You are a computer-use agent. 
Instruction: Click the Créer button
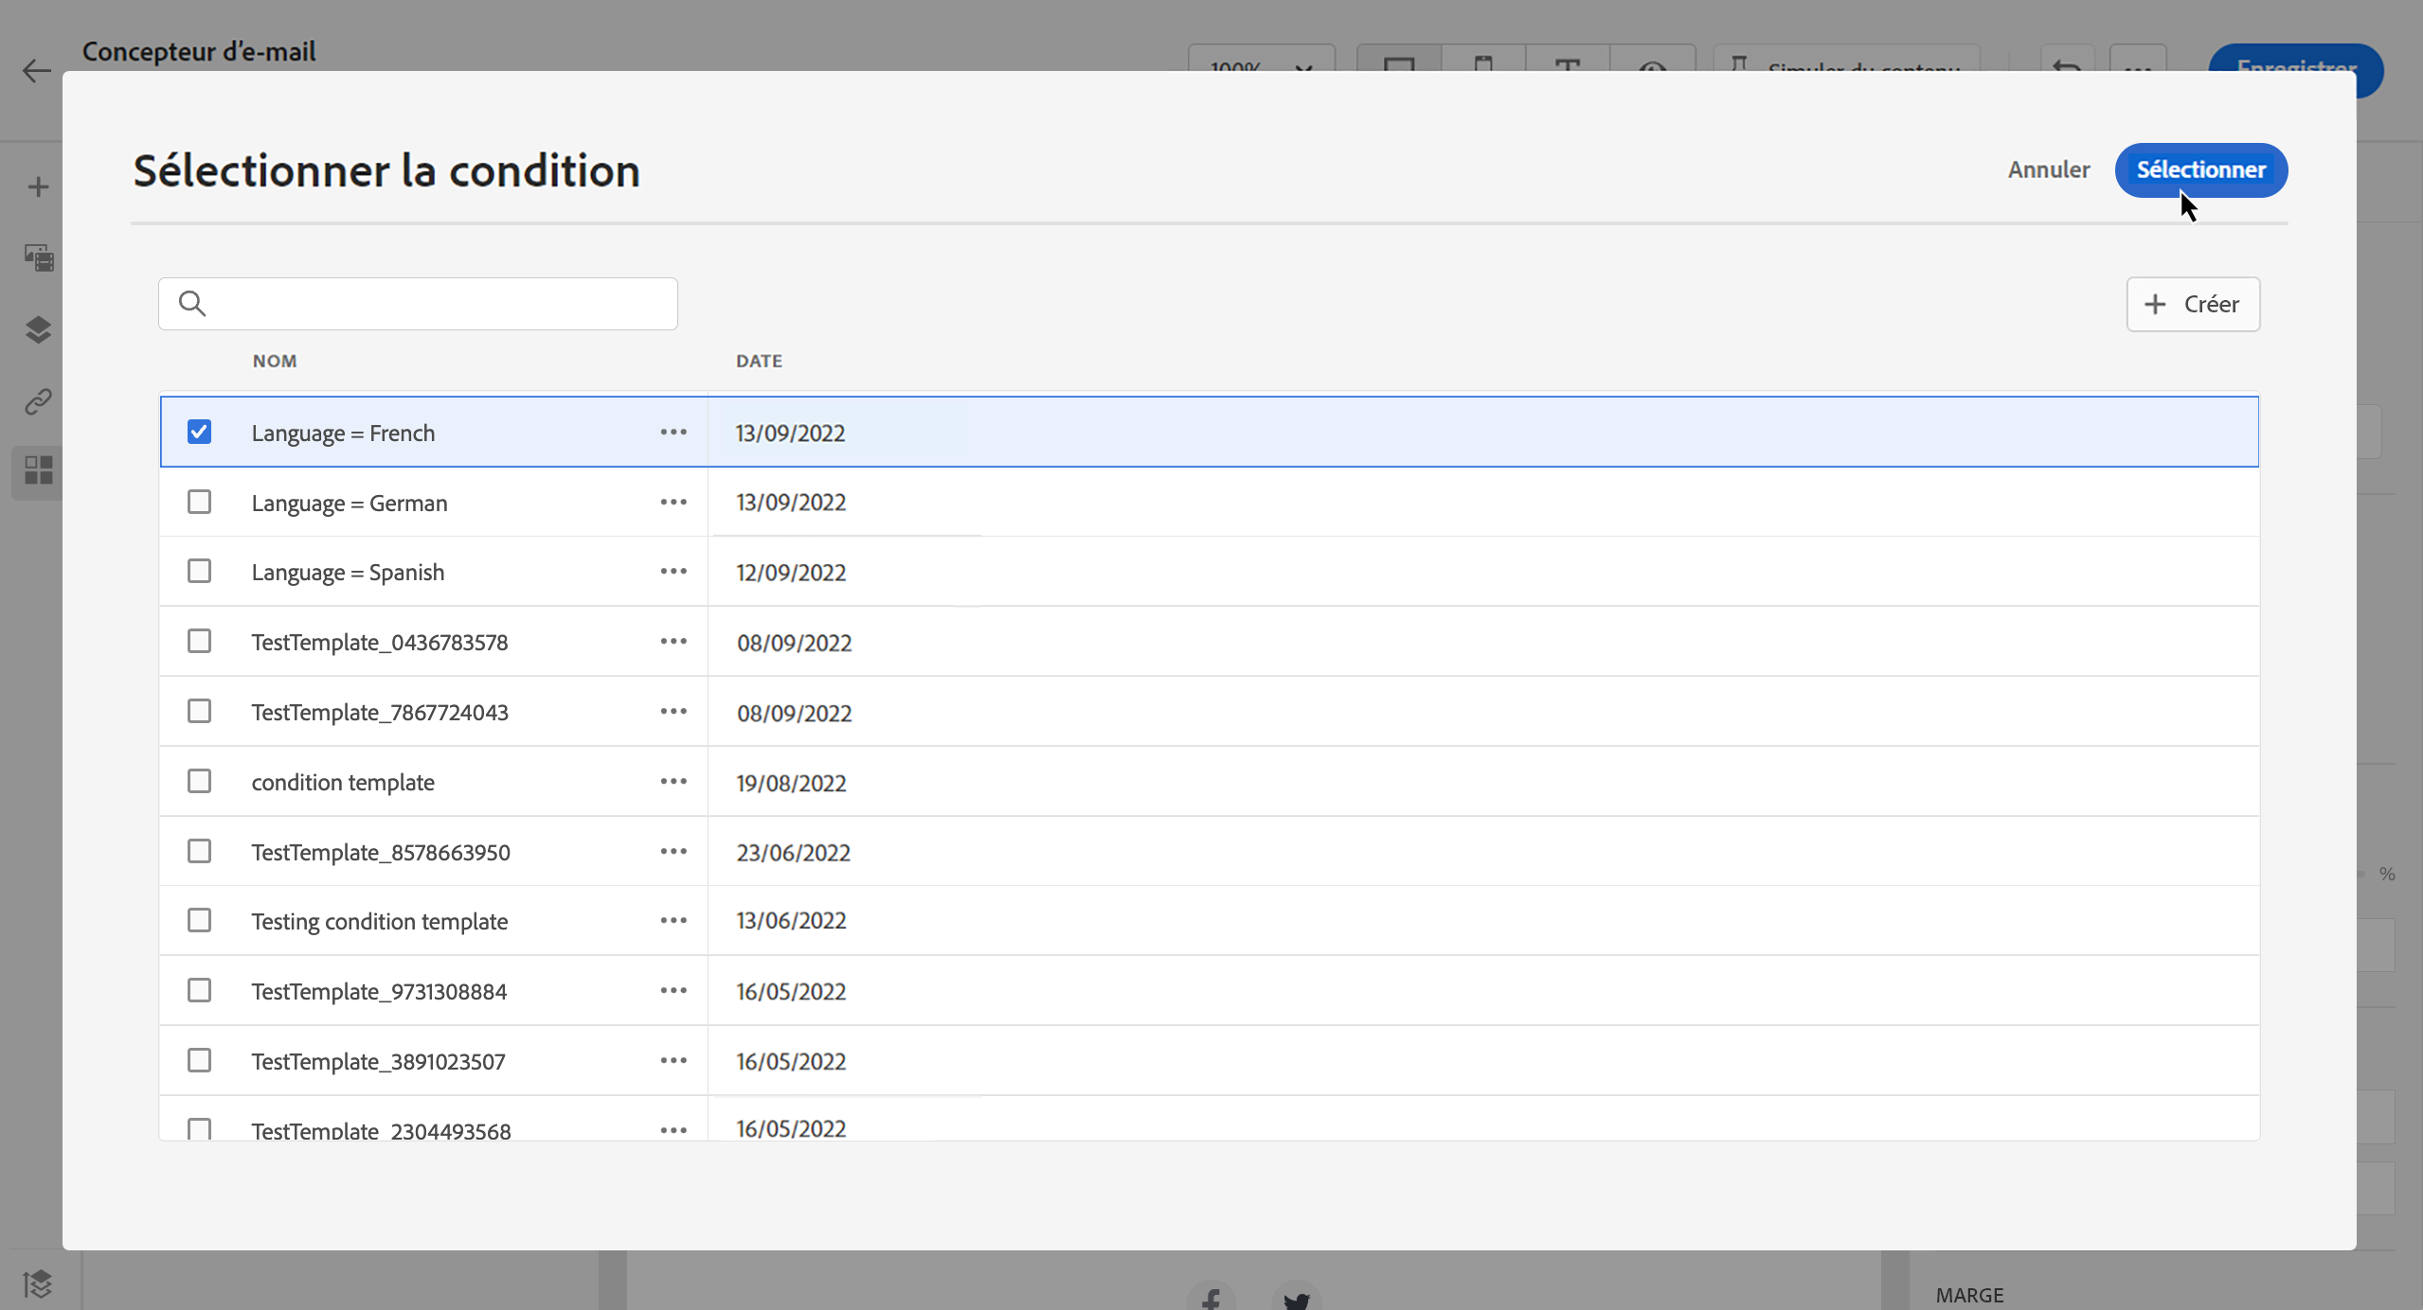tap(2193, 304)
